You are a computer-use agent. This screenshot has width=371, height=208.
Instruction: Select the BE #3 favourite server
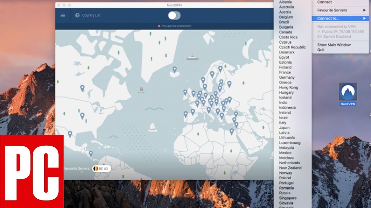click(101, 168)
